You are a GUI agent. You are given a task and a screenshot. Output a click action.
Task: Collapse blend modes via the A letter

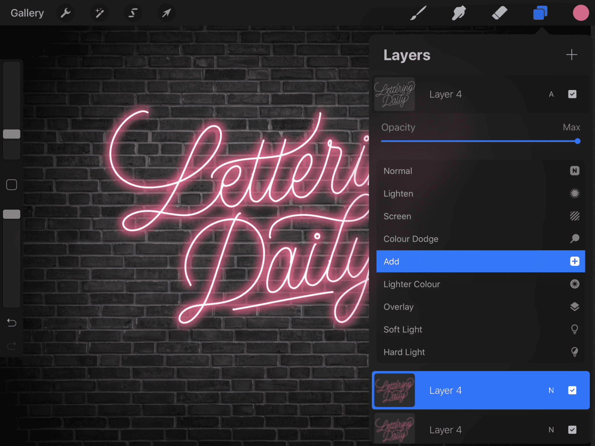551,94
